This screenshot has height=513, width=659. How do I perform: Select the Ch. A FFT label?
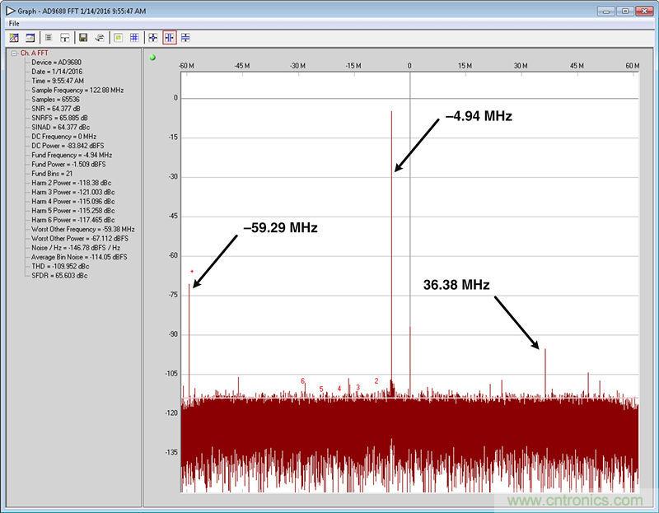(35, 53)
